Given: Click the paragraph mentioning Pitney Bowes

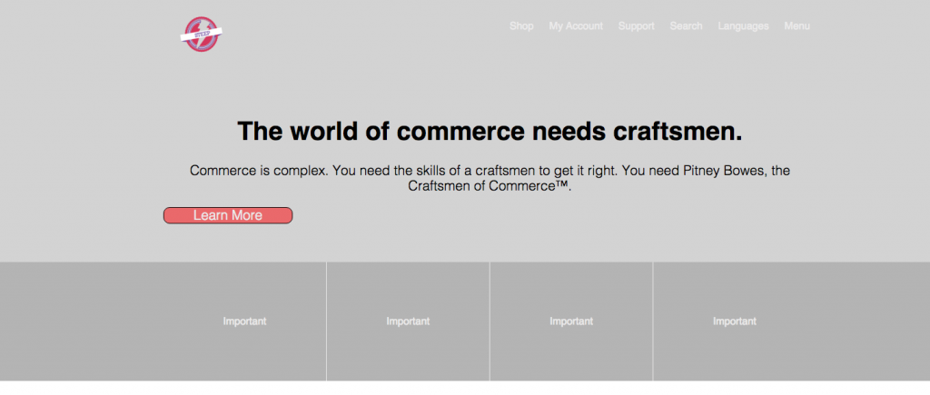Looking at the screenshot, I should pos(490,178).
